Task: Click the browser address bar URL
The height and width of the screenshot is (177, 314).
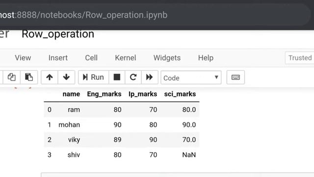Action: (x=84, y=15)
